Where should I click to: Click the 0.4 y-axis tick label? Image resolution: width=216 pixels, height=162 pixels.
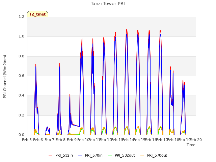(21, 95)
